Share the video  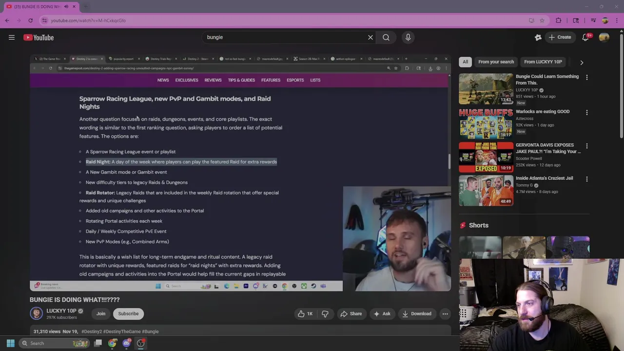(351, 314)
